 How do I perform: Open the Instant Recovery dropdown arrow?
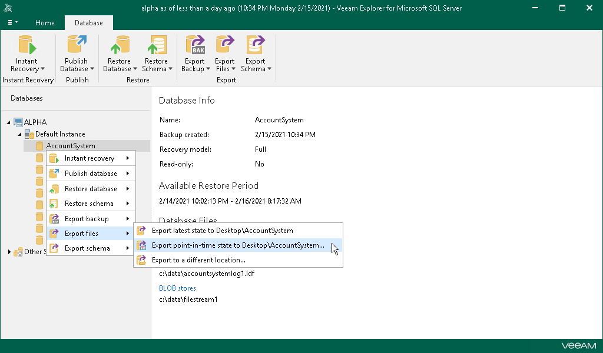(x=42, y=69)
